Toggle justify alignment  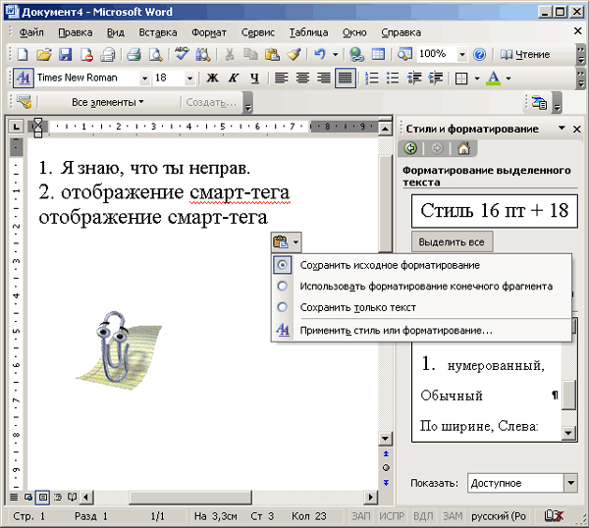346,79
